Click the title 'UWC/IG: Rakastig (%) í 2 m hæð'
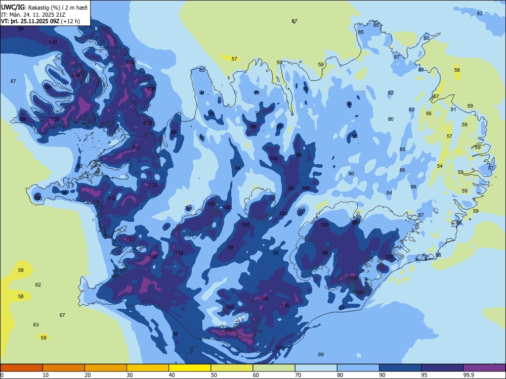The width and height of the screenshot is (506, 379). click(x=44, y=7)
